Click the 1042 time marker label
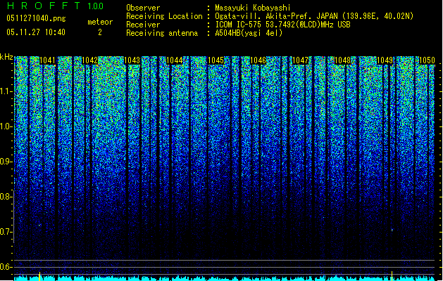The image size is (443, 281). pyautogui.click(x=89, y=60)
